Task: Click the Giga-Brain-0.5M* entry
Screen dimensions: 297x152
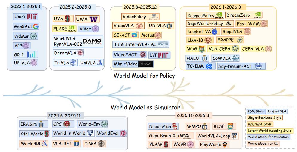Action: (171, 136)
